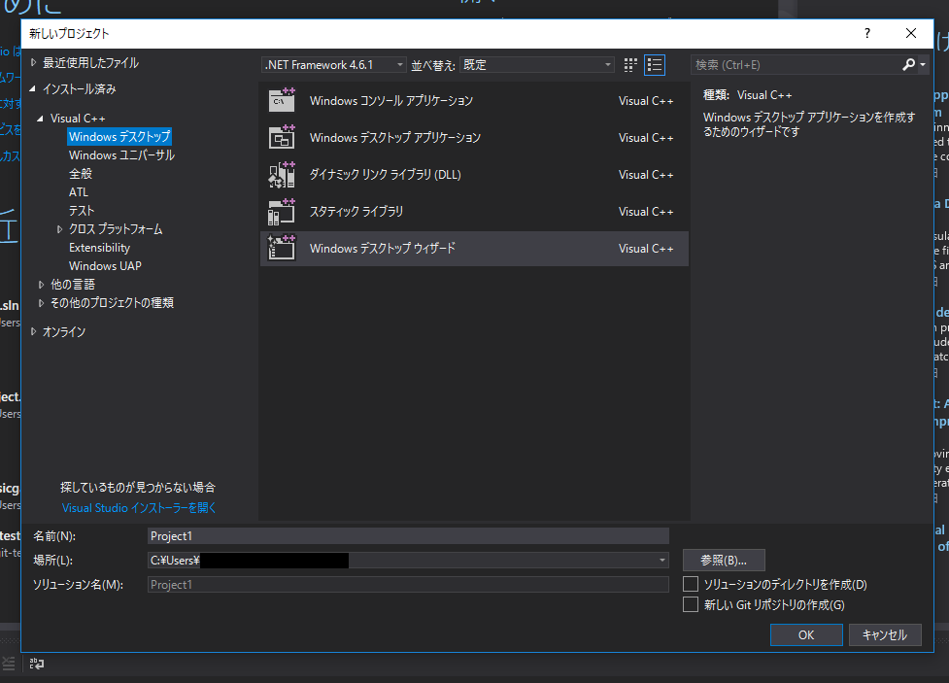Screen dimensions: 949x683
Task: Click the toolbar icon below the dialog
Action: click(x=37, y=664)
